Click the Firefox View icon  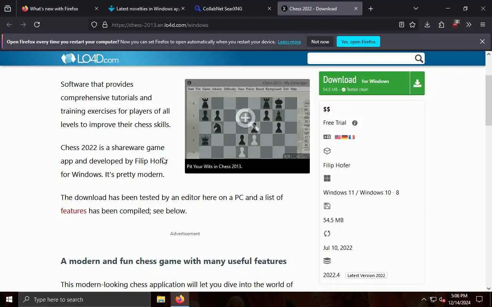pos(8,8)
